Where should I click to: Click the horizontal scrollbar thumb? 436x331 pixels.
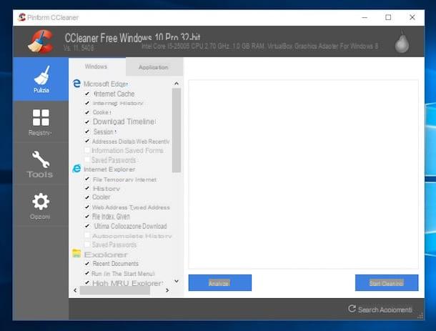coord(115,290)
